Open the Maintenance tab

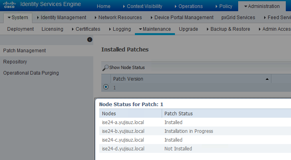(155, 29)
